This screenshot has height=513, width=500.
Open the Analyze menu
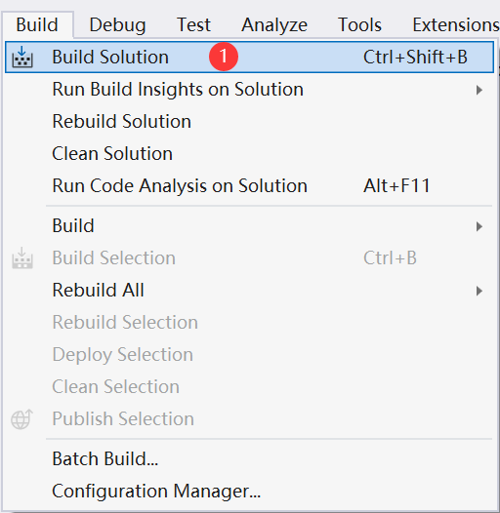[x=274, y=25]
